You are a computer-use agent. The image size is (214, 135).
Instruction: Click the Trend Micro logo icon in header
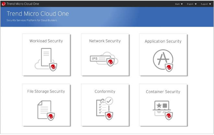[x=4, y=4]
